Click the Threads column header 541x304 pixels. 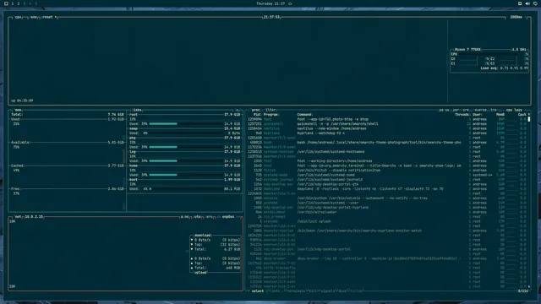point(462,115)
